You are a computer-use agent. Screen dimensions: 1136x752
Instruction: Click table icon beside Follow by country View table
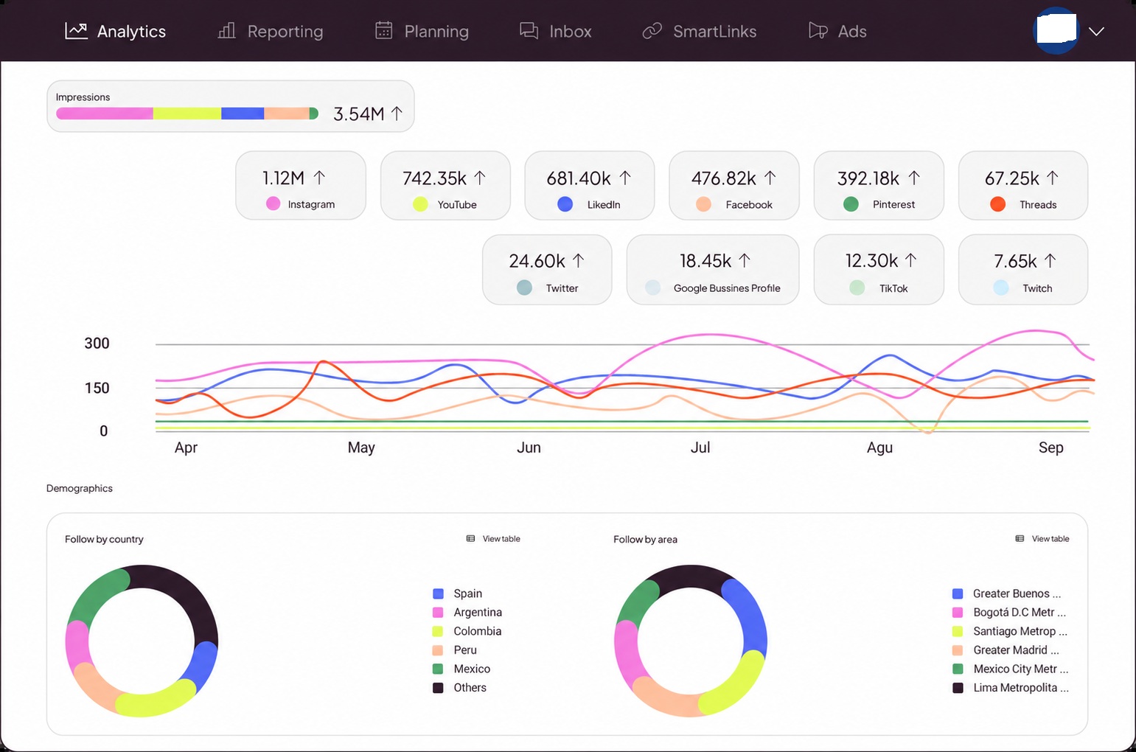click(x=470, y=539)
